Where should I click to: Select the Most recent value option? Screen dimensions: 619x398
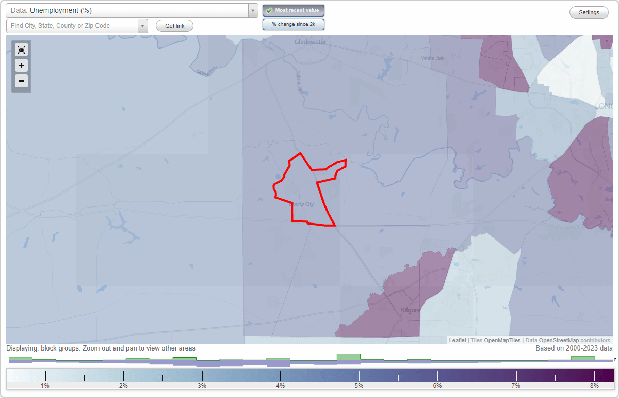coord(294,10)
